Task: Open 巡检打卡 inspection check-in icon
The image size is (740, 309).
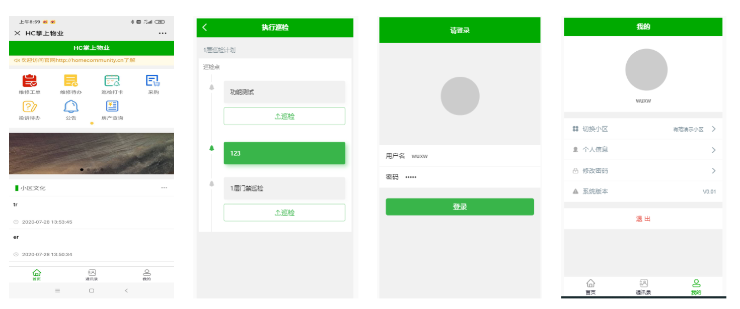Action: (112, 80)
